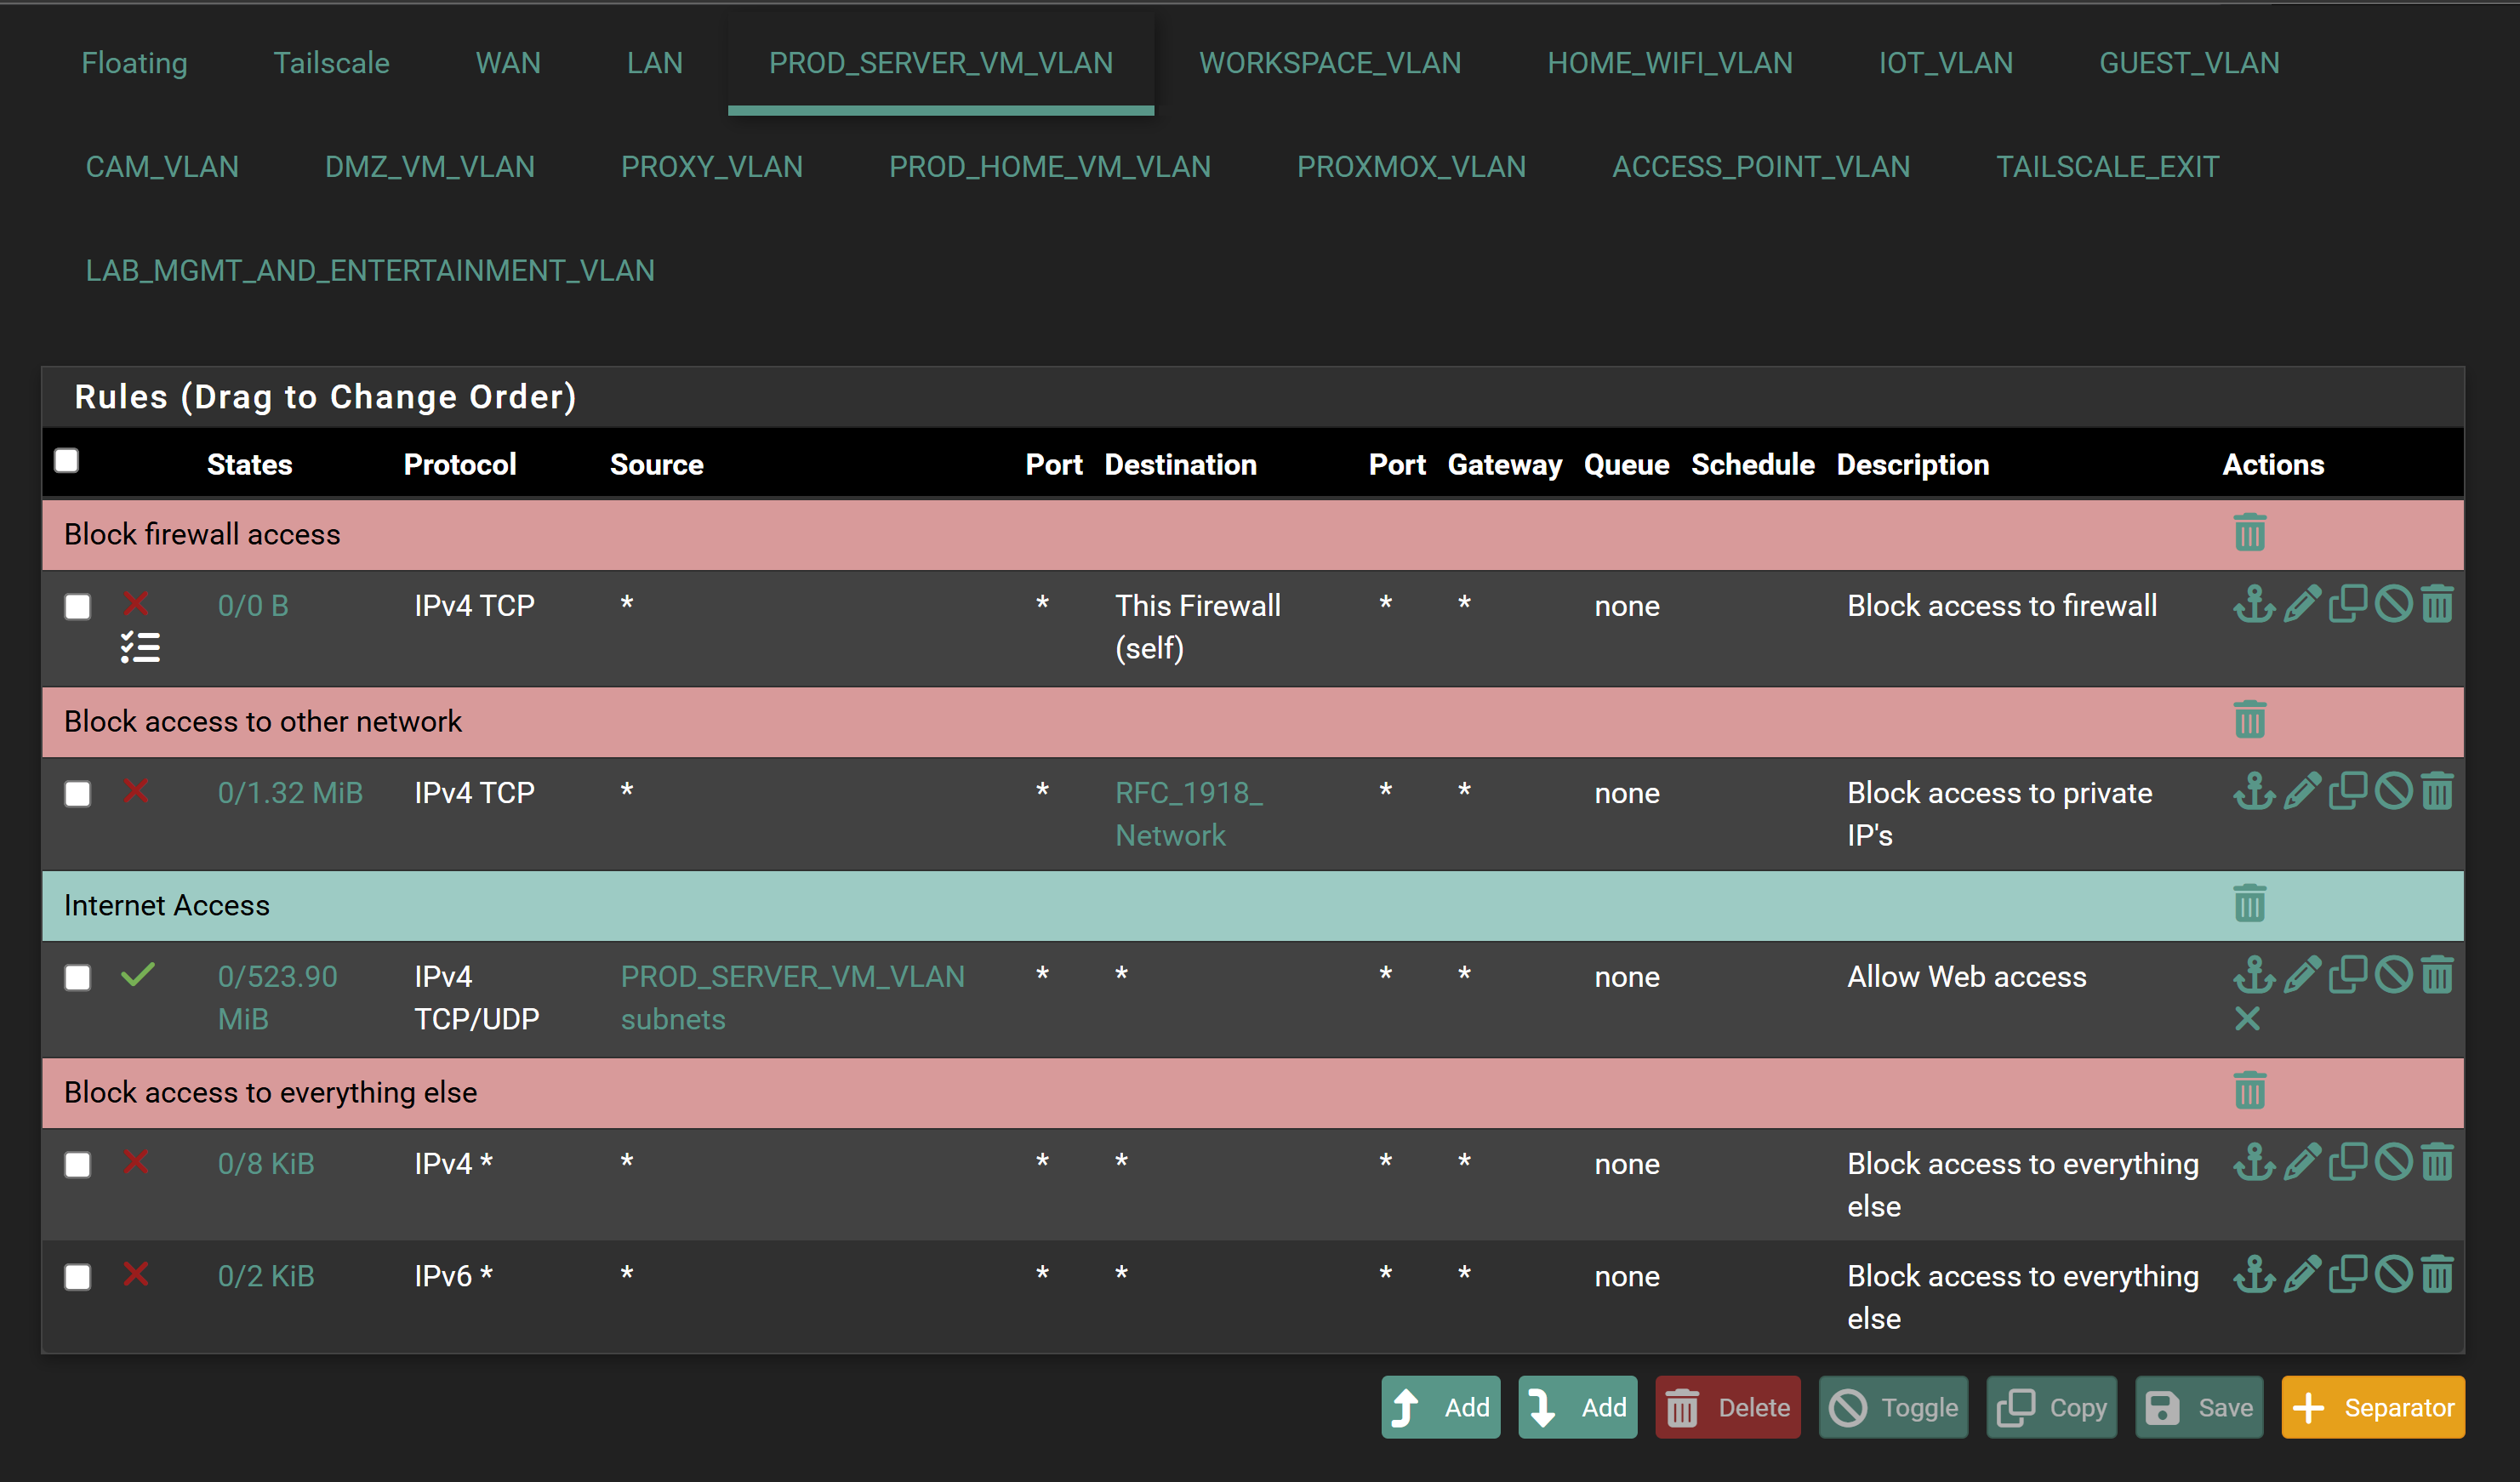The image size is (2520, 1482).
Task: Tick the select-all checkbox in the table header
Action: 66,461
